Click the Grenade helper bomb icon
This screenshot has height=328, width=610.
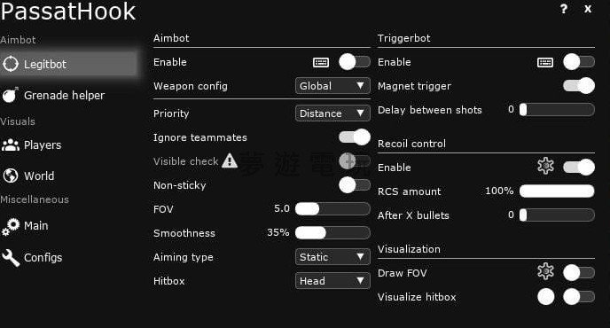[x=10, y=95]
